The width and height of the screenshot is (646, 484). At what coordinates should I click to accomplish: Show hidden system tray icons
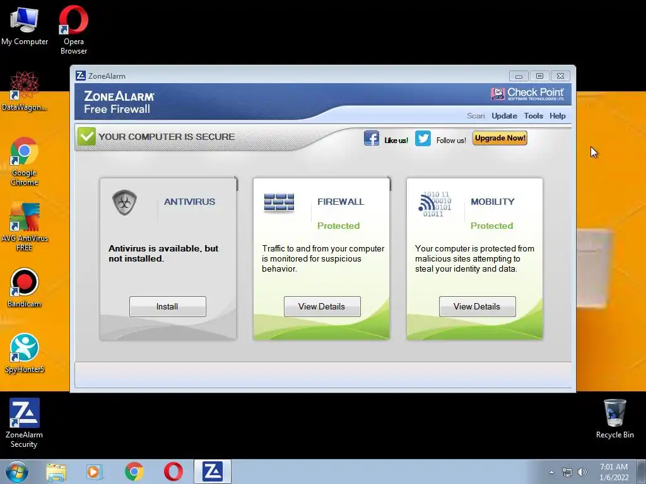point(551,472)
